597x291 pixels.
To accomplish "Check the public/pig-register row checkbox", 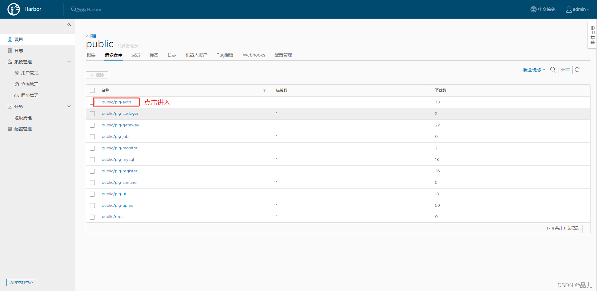I will (x=92, y=171).
